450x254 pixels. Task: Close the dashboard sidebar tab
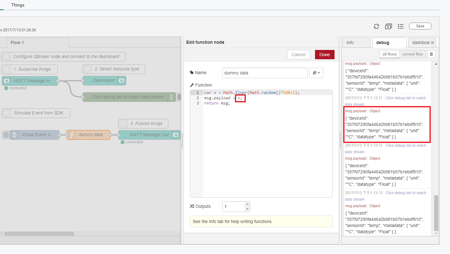point(432,43)
